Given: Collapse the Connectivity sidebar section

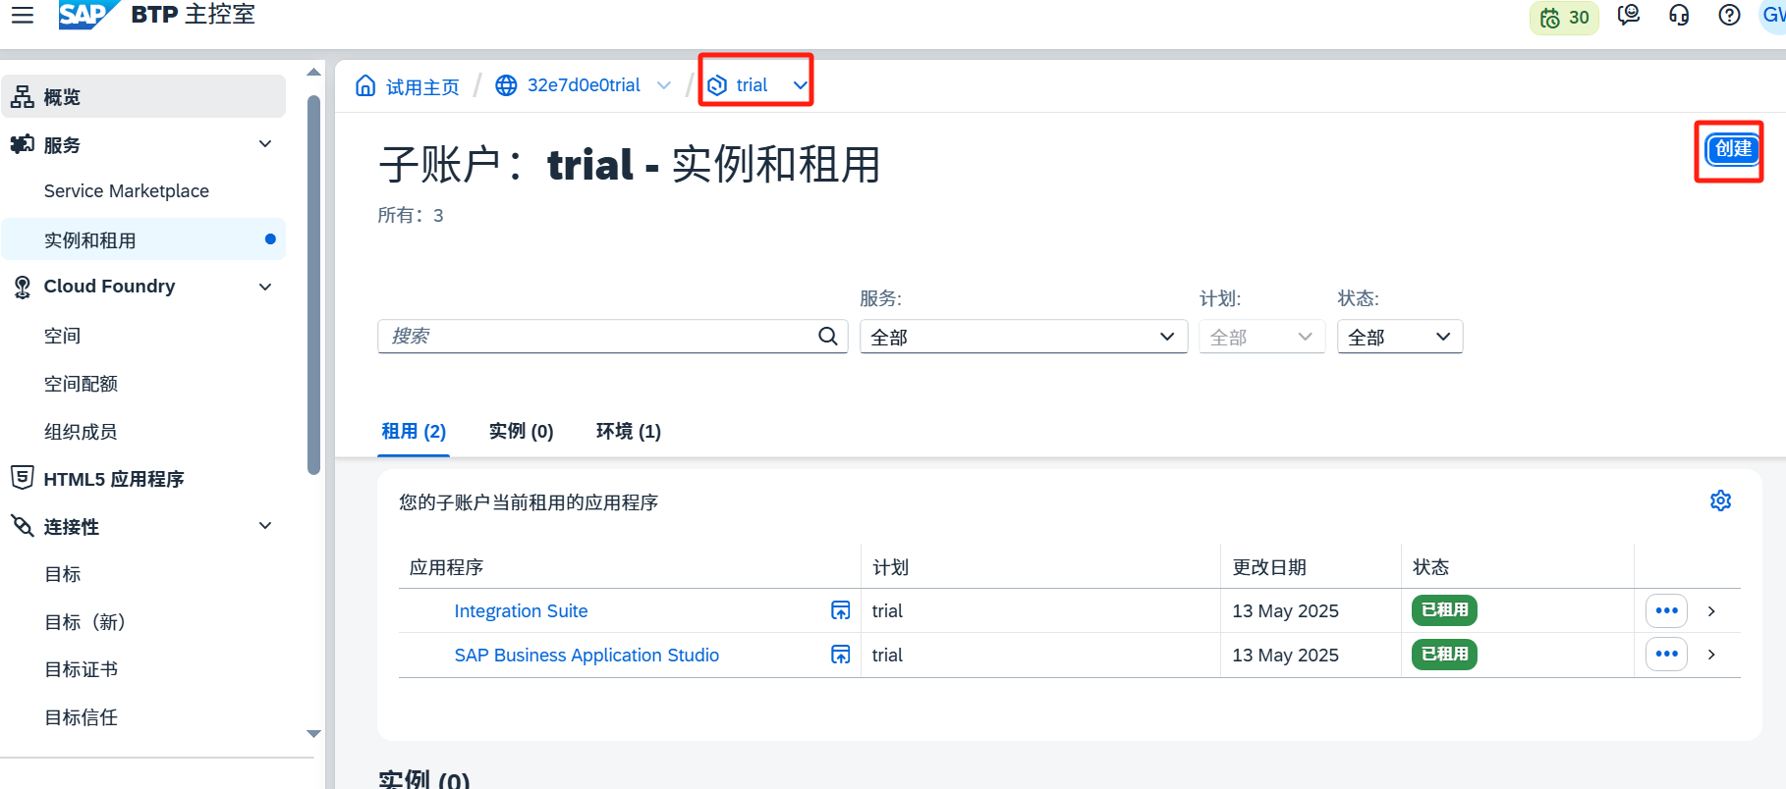Looking at the screenshot, I should pos(265,526).
